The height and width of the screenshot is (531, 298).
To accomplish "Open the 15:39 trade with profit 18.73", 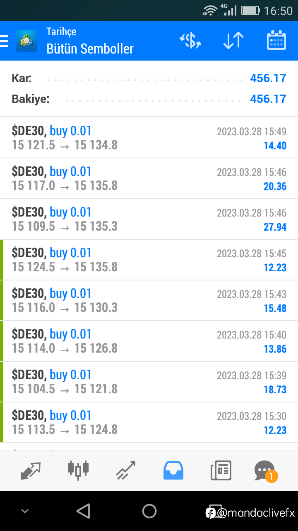I will pos(149,382).
